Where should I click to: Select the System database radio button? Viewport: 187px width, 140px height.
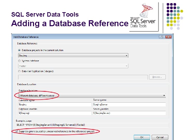pyautogui.click(x=19, y=61)
